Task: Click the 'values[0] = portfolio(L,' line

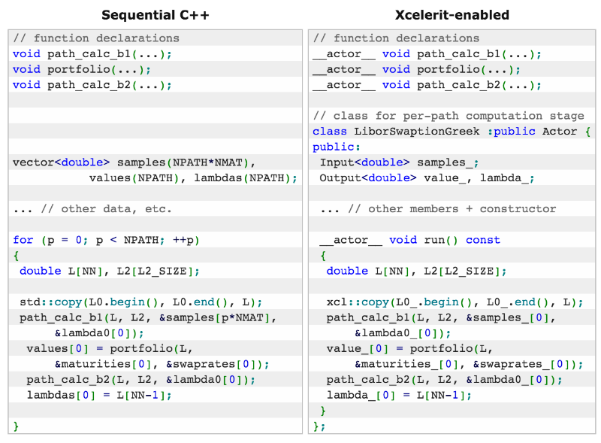Action: click(x=110, y=348)
